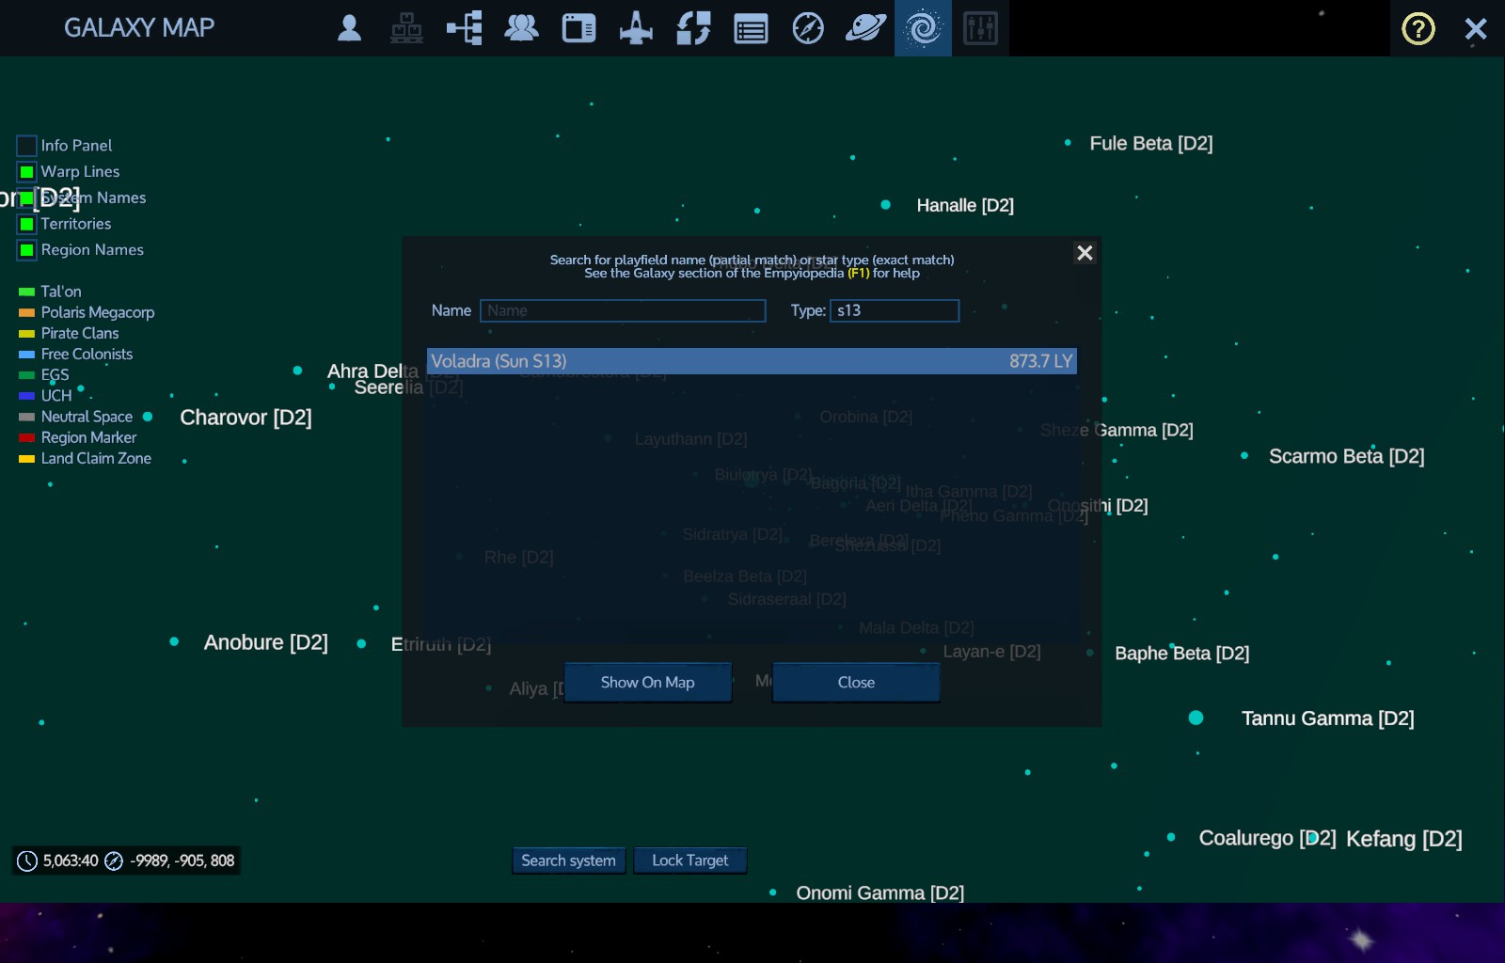
Task: Select the Voladra (Sun S13) search result
Action: pyautogui.click(x=752, y=361)
